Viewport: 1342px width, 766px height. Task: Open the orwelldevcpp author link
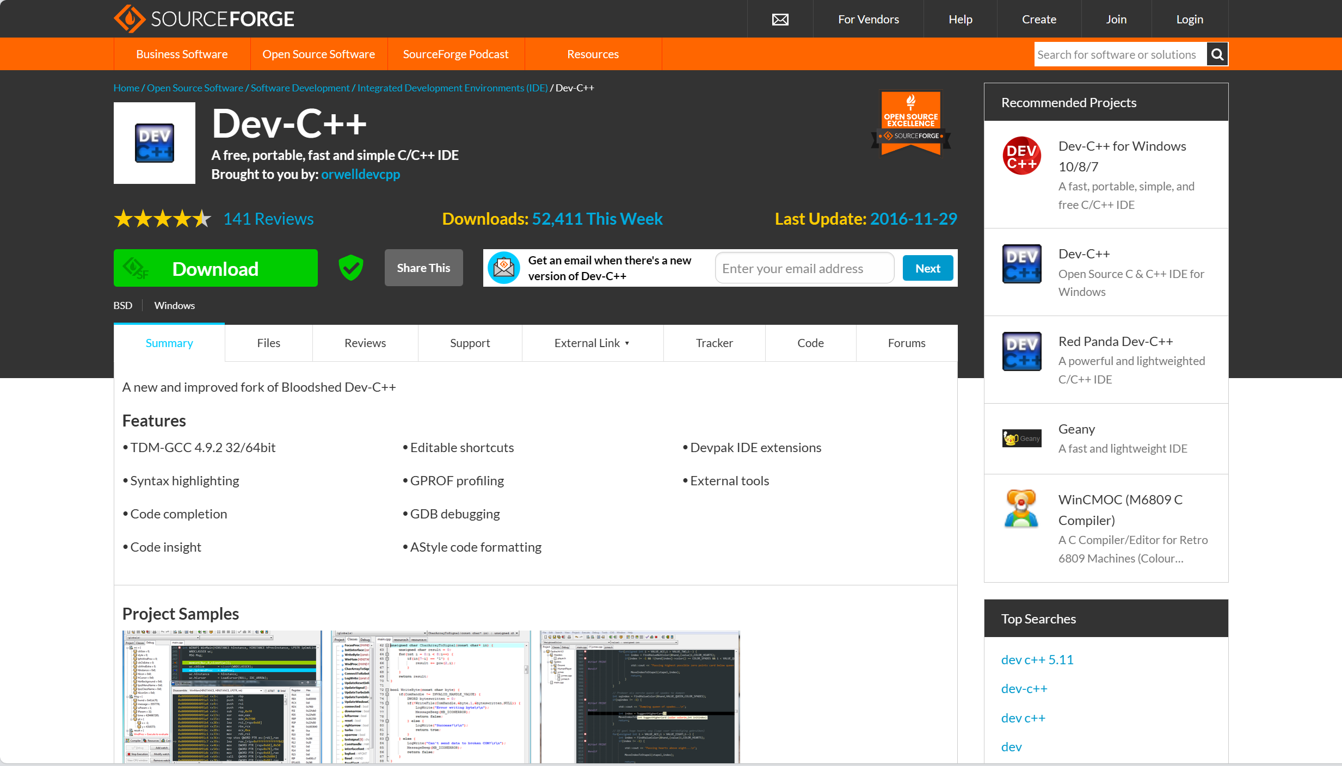pos(360,175)
